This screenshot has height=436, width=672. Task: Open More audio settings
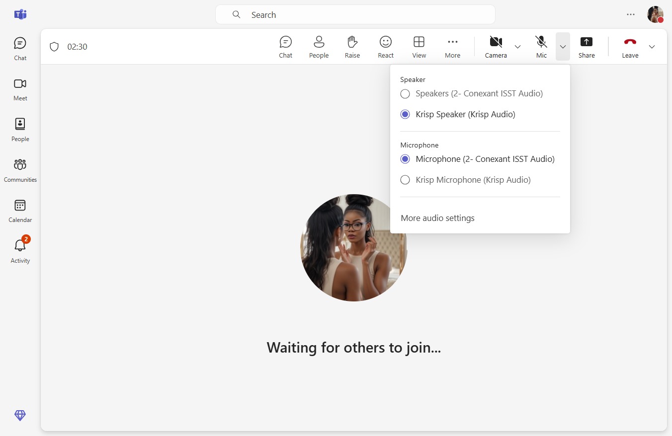[437, 218]
